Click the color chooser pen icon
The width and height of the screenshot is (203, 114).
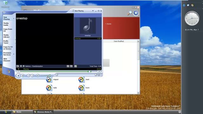click(96, 75)
